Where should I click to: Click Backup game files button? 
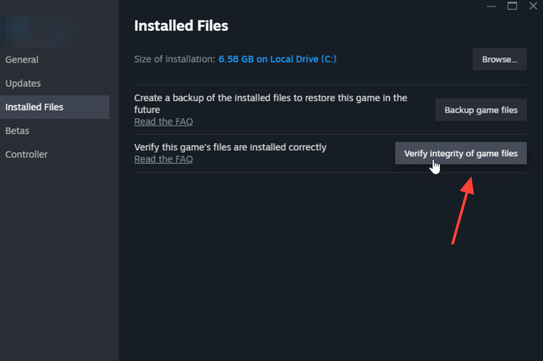coord(481,110)
